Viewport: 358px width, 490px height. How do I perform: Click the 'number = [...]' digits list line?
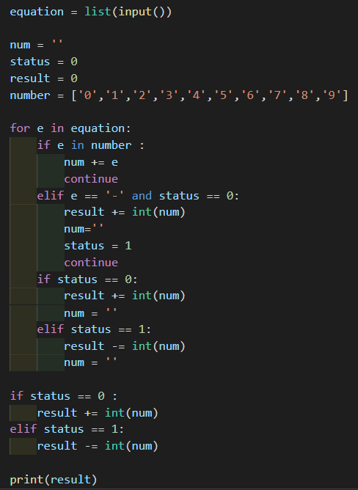179,95
